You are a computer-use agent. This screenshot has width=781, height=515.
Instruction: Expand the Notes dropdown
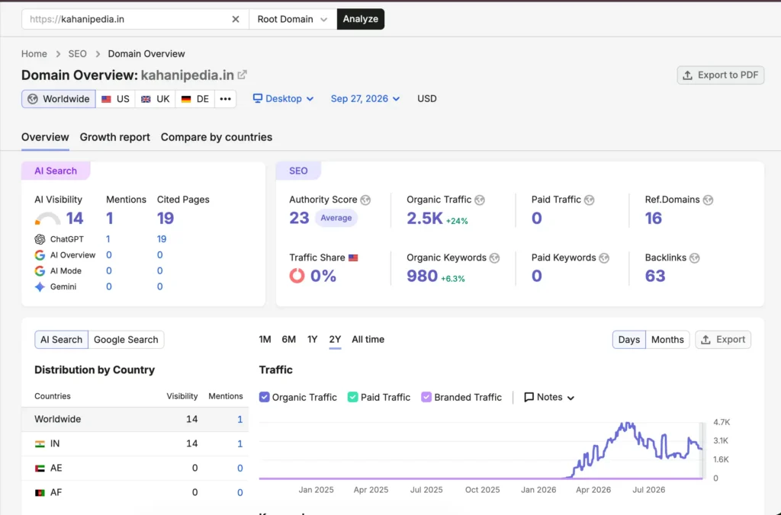pos(549,397)
